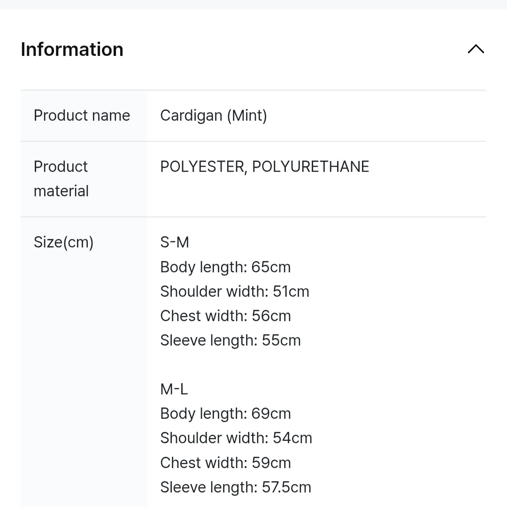The width and height of the screenshot is (507, 507).
Task: Click the M-L size heading
Action: 174,389
